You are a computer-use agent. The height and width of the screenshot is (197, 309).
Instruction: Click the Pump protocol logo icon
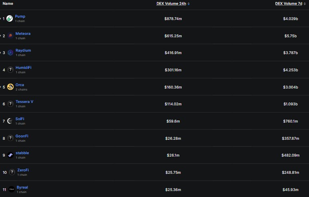[x=10, y=18]
